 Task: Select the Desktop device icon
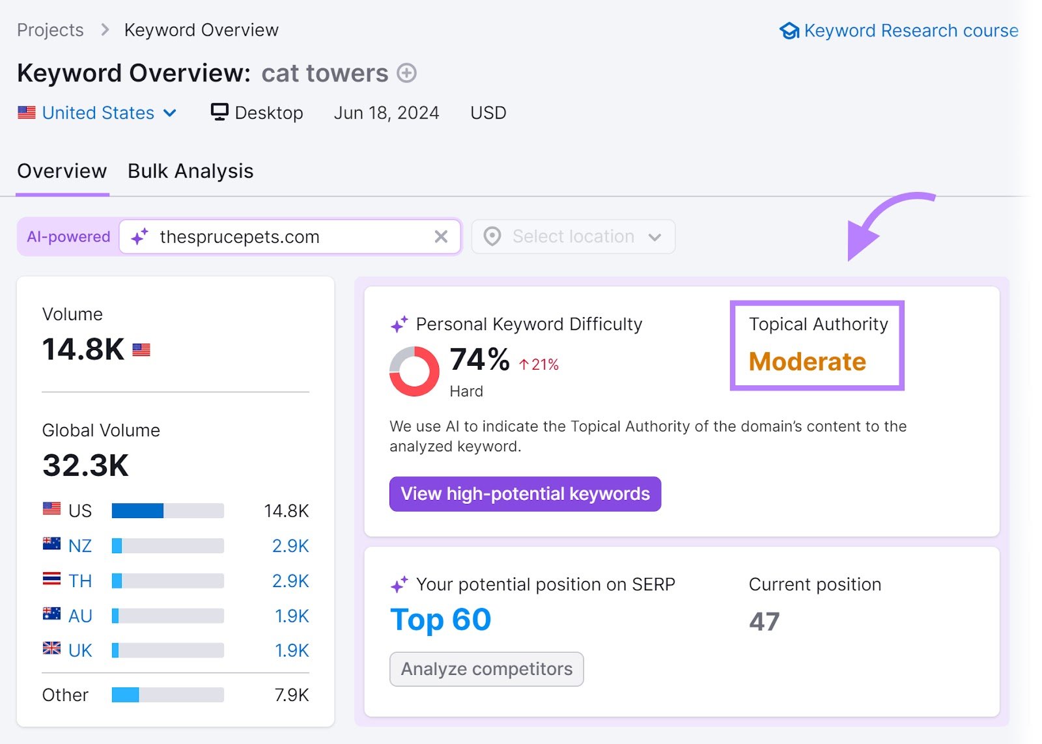(x=219, y=112)
